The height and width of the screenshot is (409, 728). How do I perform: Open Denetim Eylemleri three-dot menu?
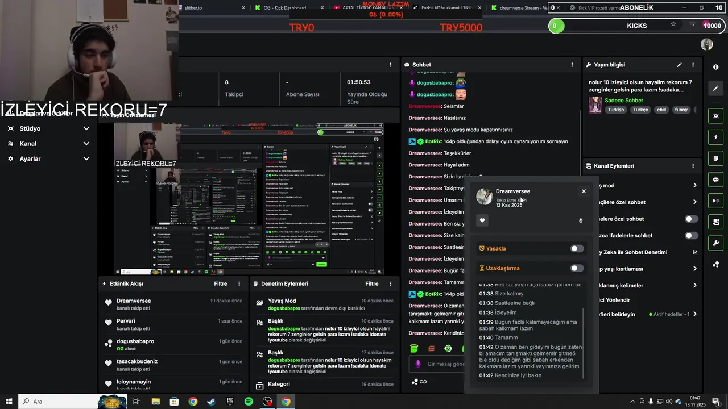tap(390, 283)
